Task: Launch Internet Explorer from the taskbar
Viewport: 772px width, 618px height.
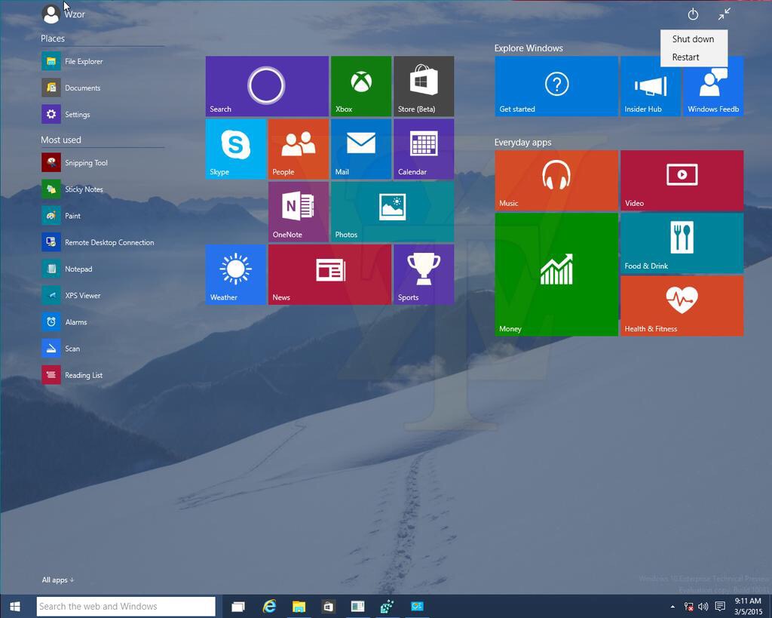Action: pos(268,606)
